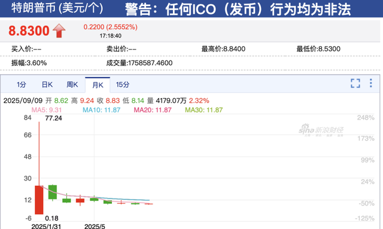
Task: Click the red up-arrow price indicator
Action: [59, 30]
